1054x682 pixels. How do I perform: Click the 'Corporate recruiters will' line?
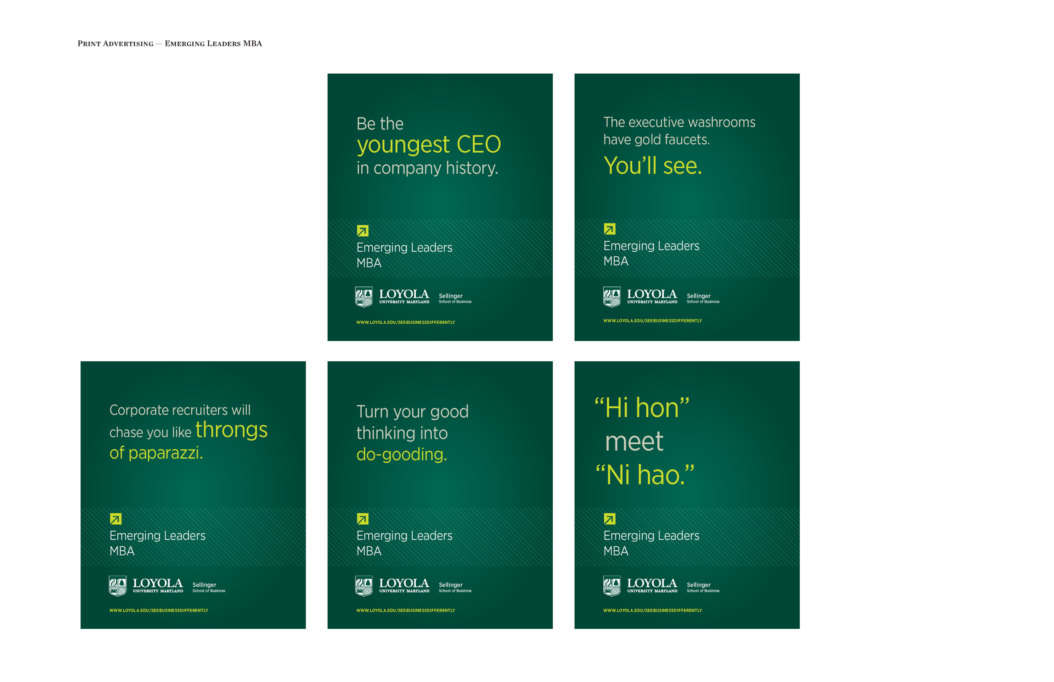[180, 410]
